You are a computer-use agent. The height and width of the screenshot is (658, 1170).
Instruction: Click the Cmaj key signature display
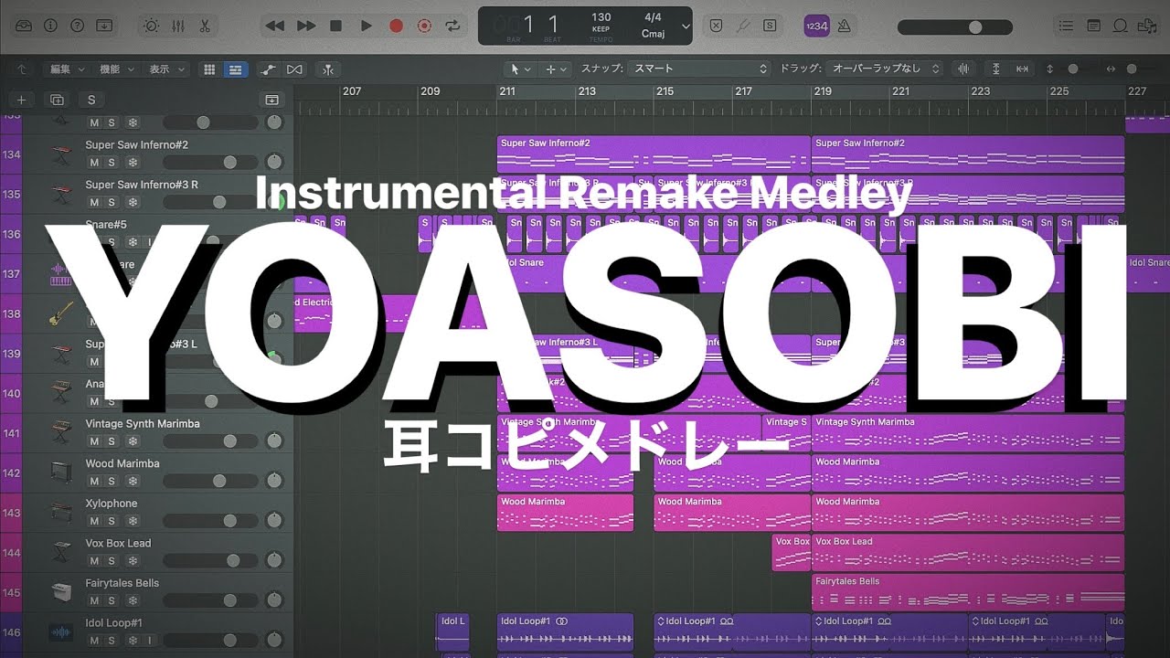(653, 34)
